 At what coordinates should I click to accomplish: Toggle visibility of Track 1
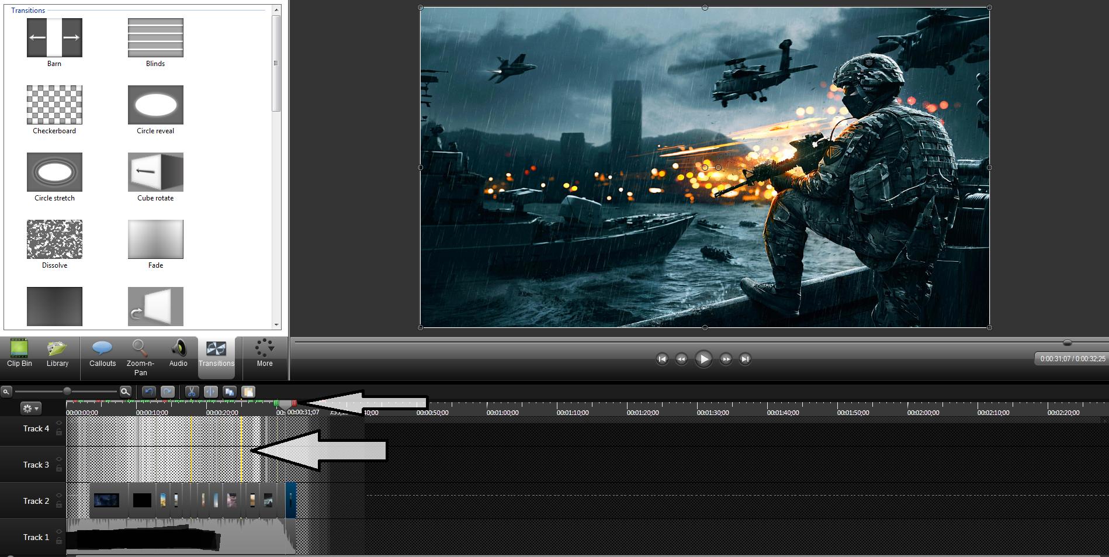(59, 532)
